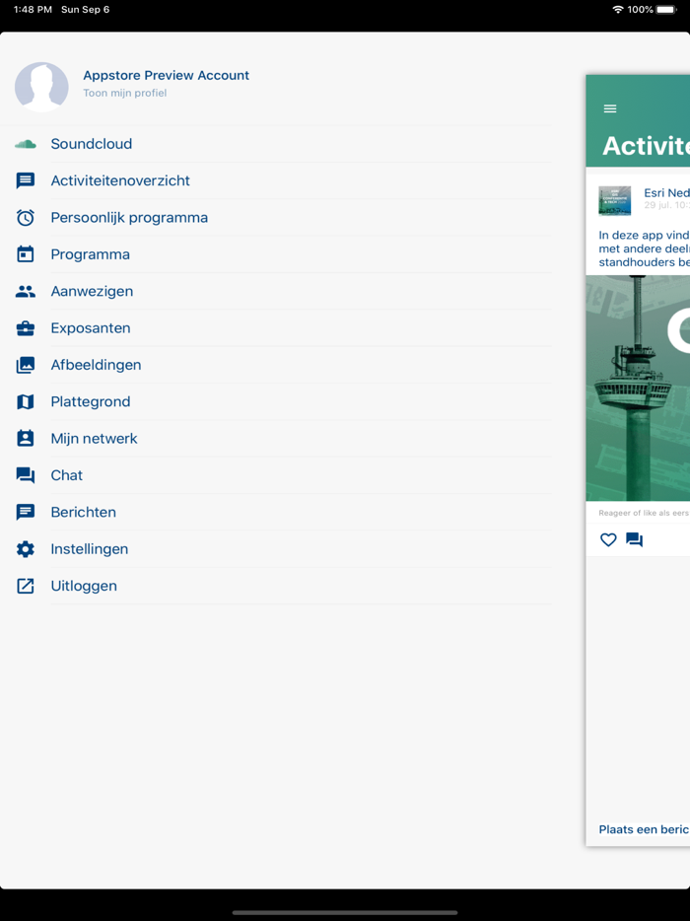Tap the Plaats een bericht field
Viewport: 690px width, 921px height.
[645, 829]
